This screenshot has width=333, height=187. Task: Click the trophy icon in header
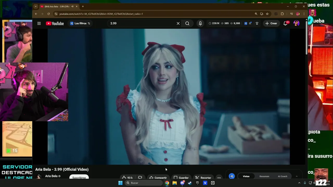pyautogui.click(x=257, y=23)
